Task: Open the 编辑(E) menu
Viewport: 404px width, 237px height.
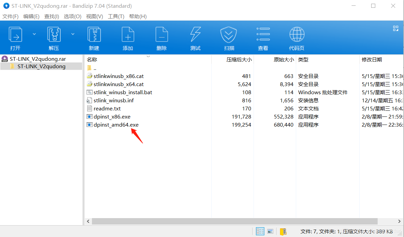Action: [31, 17]
